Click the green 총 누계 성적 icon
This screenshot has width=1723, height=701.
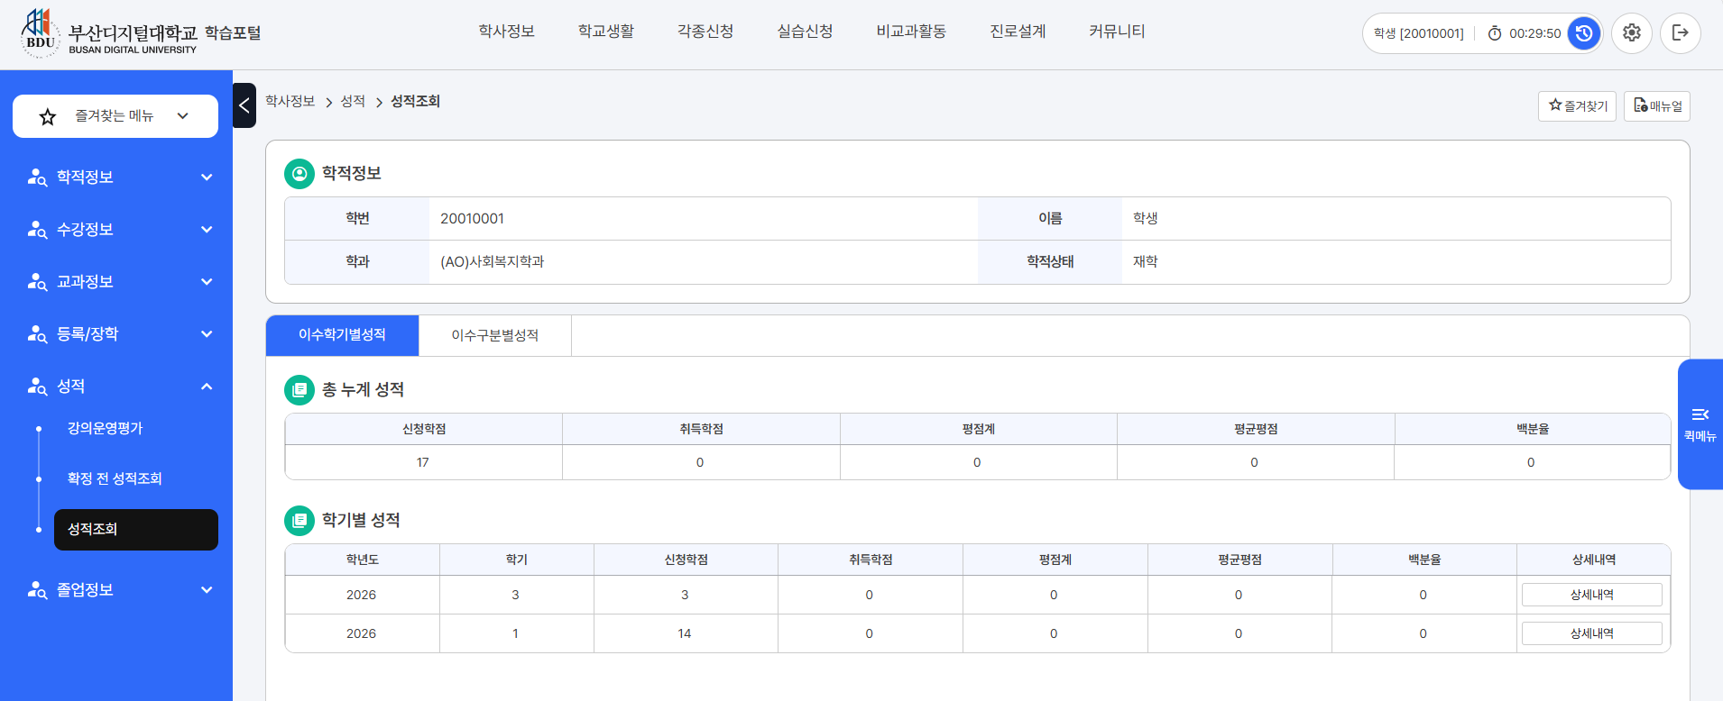(299, 390)
